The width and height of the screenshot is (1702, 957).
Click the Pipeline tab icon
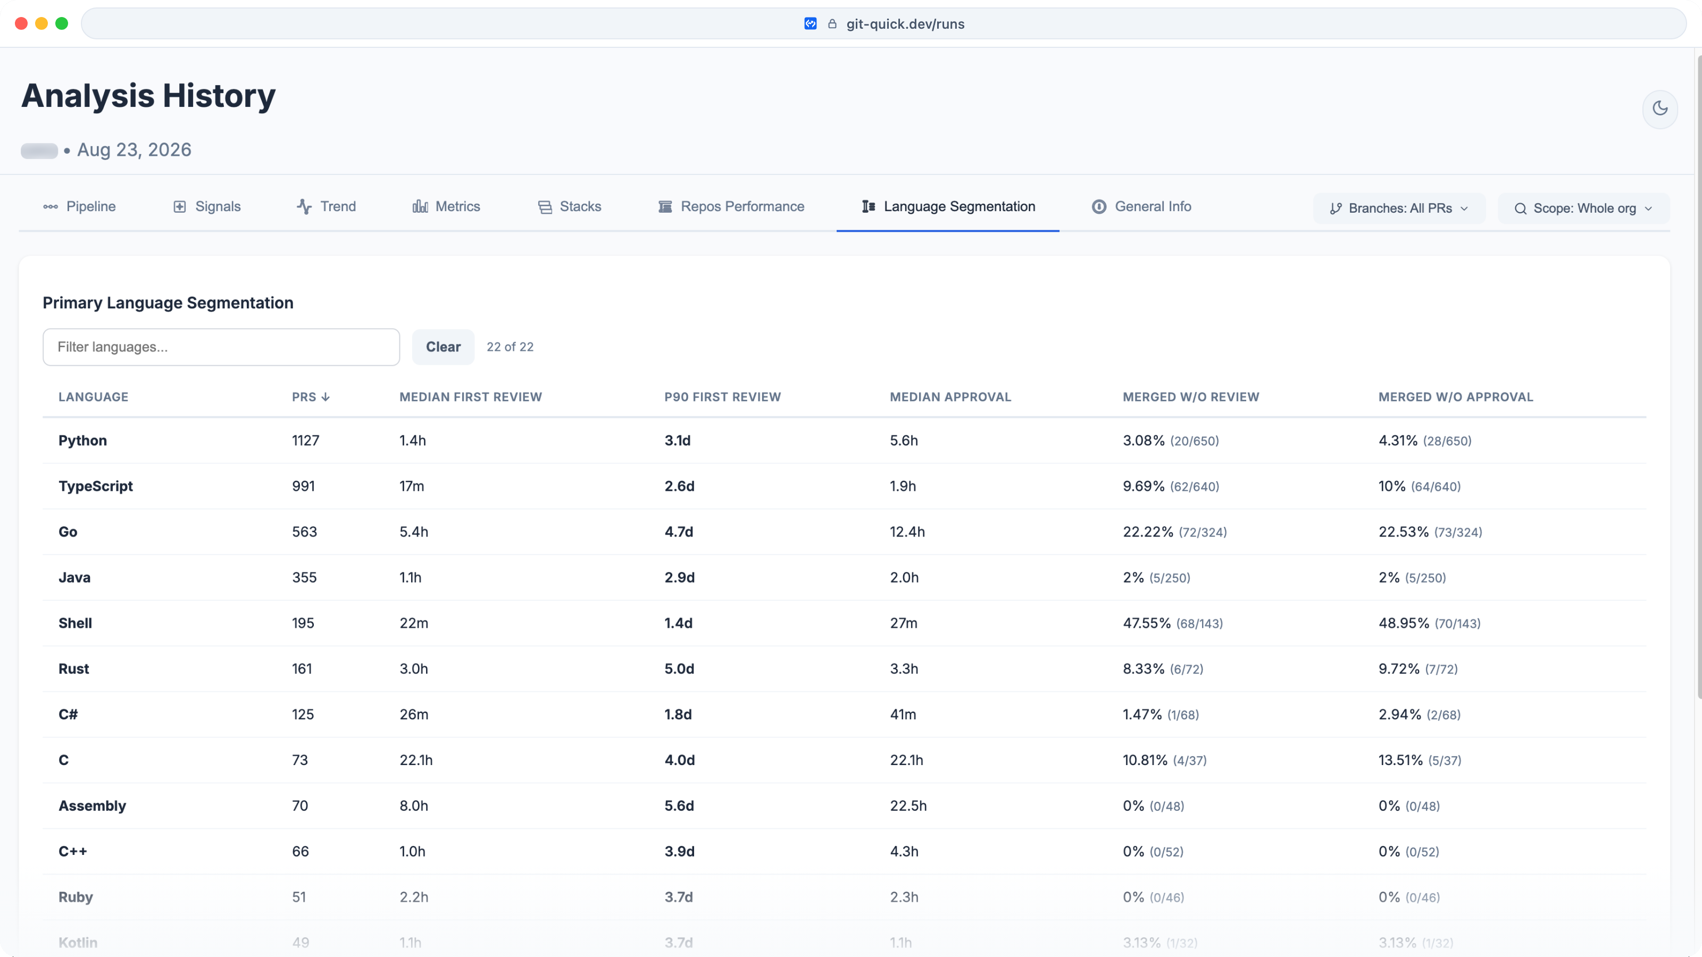click(50, 207)
